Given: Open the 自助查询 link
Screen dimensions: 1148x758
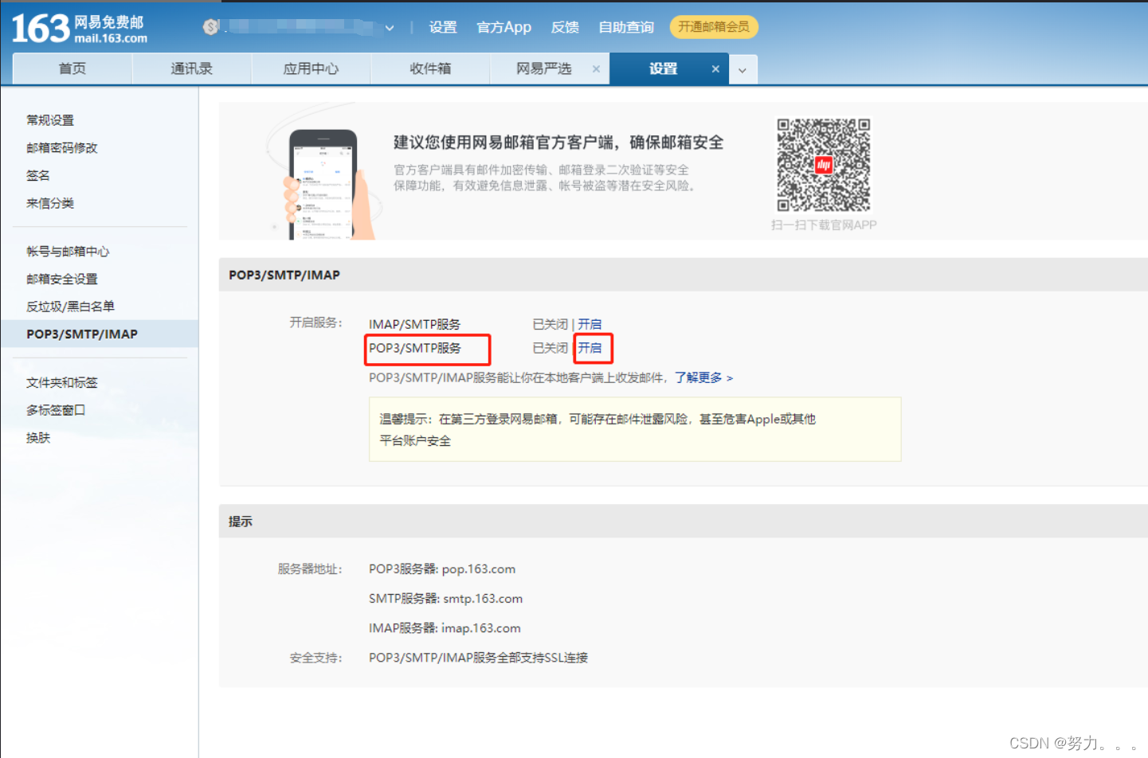Looking at the screenshot, I should click(626, 27).
